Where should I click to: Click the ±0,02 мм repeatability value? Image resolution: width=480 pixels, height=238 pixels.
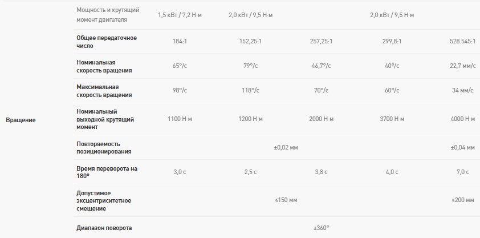coord(286,147)
